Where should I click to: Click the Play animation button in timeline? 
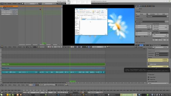click(x=64, y=93)
